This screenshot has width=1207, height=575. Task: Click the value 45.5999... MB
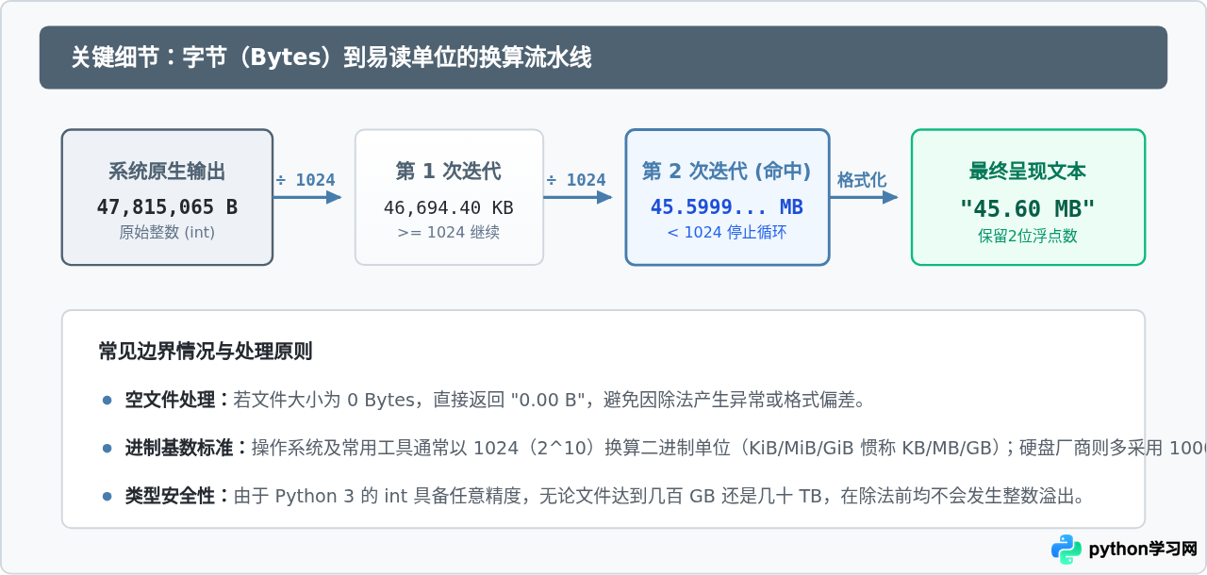coord(727,206)
